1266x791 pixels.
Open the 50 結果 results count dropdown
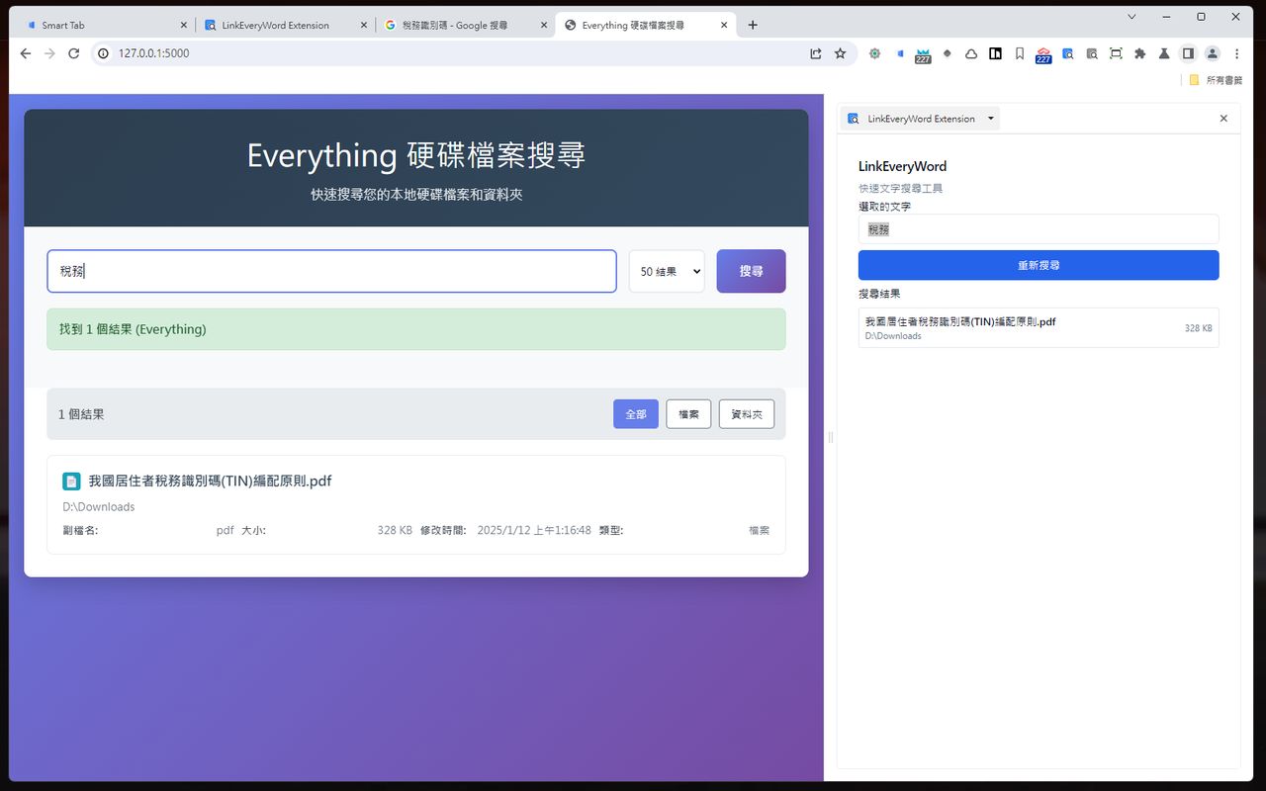coord(667,271)
